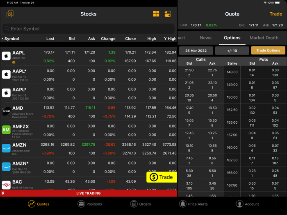
Task: Select the AMD logo icon
Action: pos(6,111)
